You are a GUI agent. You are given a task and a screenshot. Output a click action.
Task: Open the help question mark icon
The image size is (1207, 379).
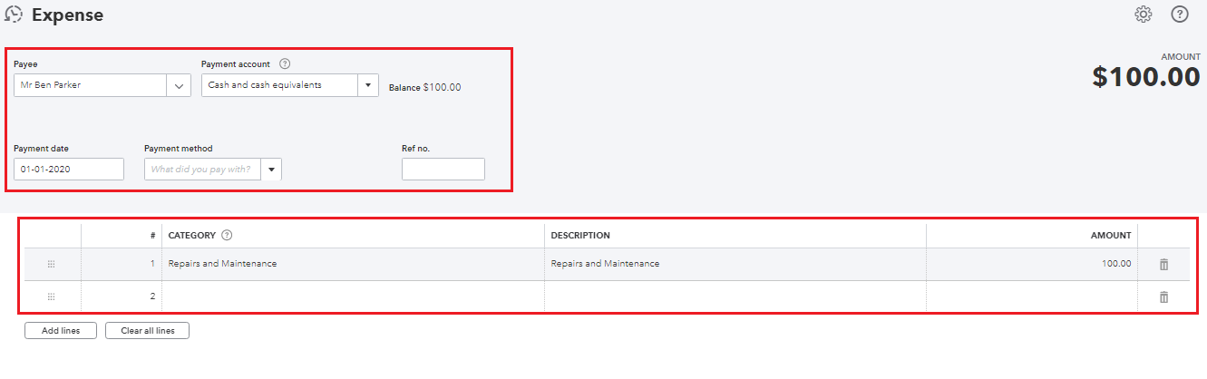1180,15
